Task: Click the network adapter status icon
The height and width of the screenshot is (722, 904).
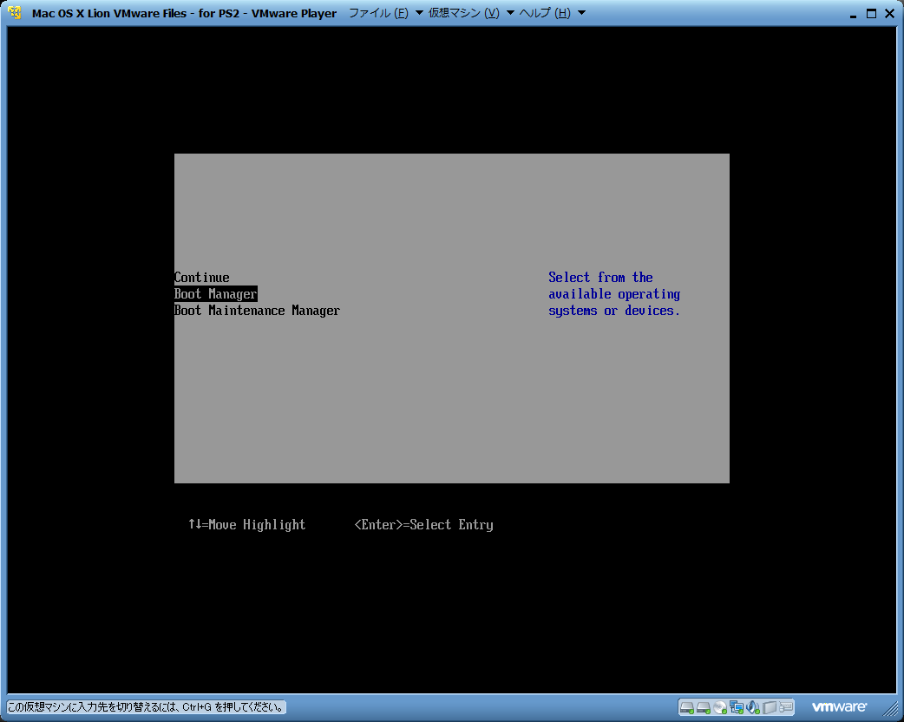Action: pos(737,707)
